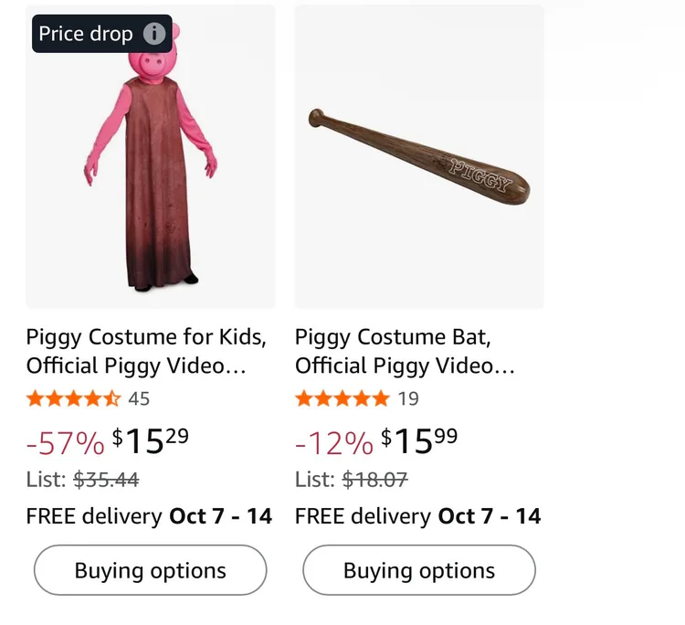
Task: View the 45 reviews for the costume
Action: coord(139,398)
